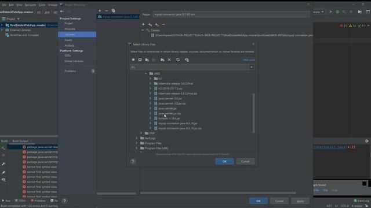Select the javax.servlet.jar file
The image size is (371, 208).
pos(168,109)
